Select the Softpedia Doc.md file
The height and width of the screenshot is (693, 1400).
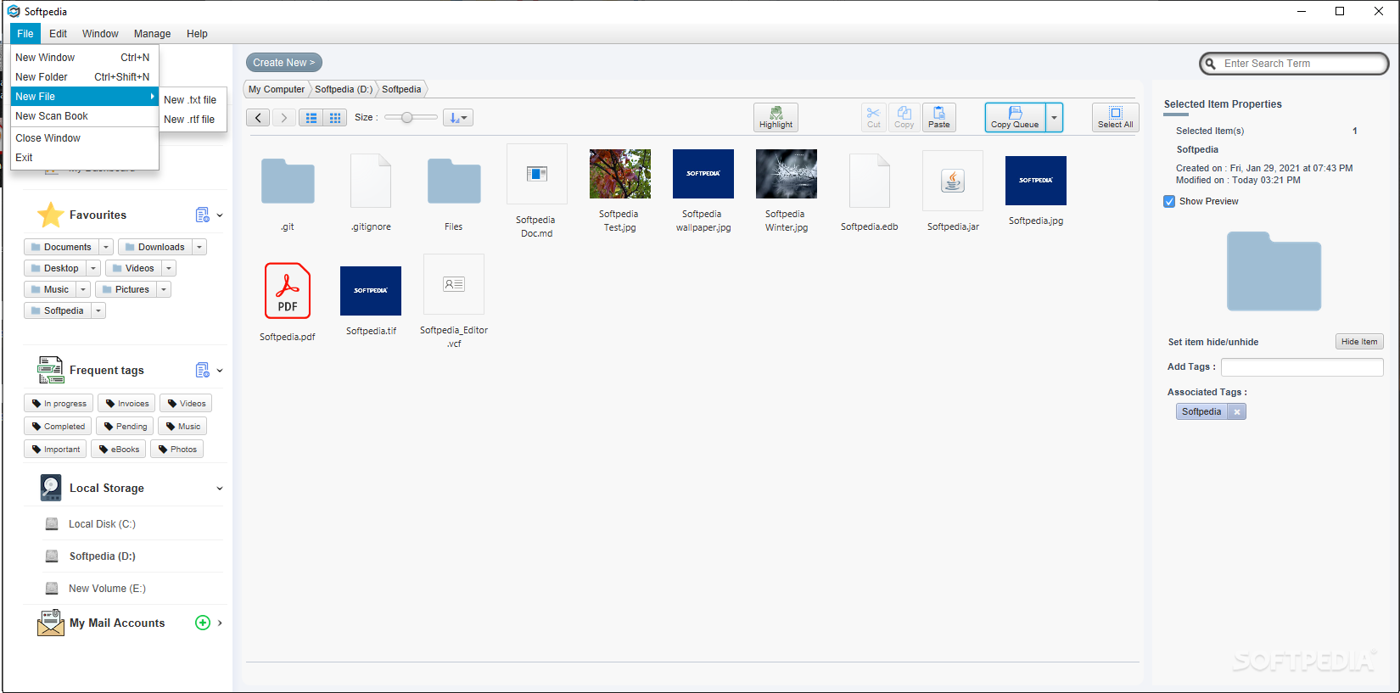point(537,174)
